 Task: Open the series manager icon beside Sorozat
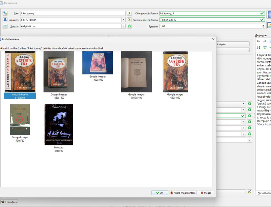[5, 26]
